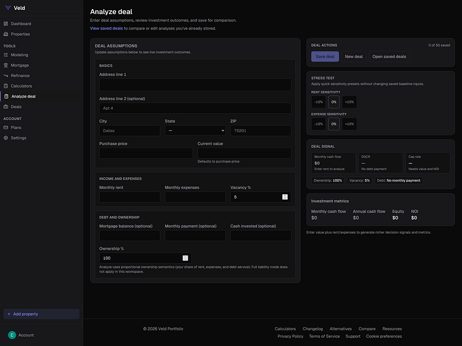Viewport: 462px width, 346px height.
Task: Click the Mortgage balance field
Action: tap(129, 236)
